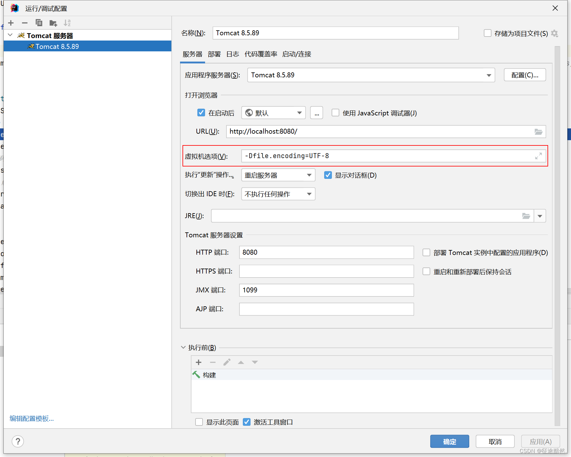This screenshot has width=571, height=457.
Task: Open help with question mark button
Action: [18, 441]
